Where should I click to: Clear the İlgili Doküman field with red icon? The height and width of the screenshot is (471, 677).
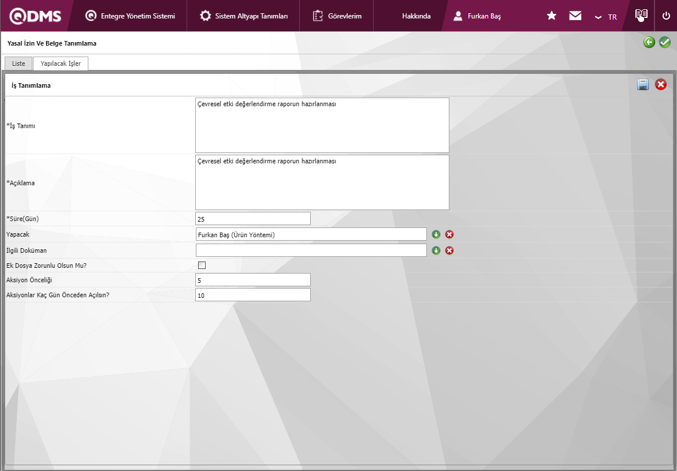(x=449, y=251)
